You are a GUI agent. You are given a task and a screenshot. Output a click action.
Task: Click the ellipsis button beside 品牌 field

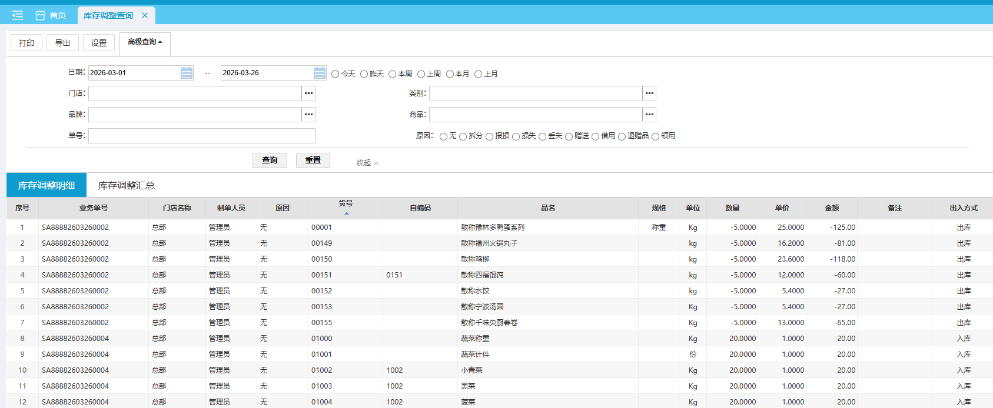(308, 115)
